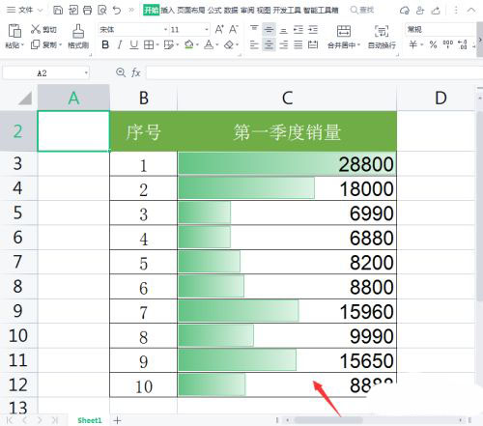The width and height of the screenshot is (483, 426).
Task: Open the font size dropdown
Action: (207, 30)
